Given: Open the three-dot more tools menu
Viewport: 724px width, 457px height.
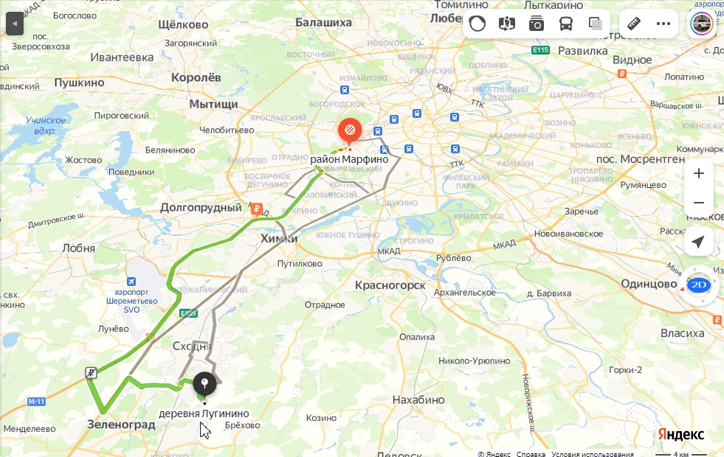Looking at the screenshot, I should point(663,24).
